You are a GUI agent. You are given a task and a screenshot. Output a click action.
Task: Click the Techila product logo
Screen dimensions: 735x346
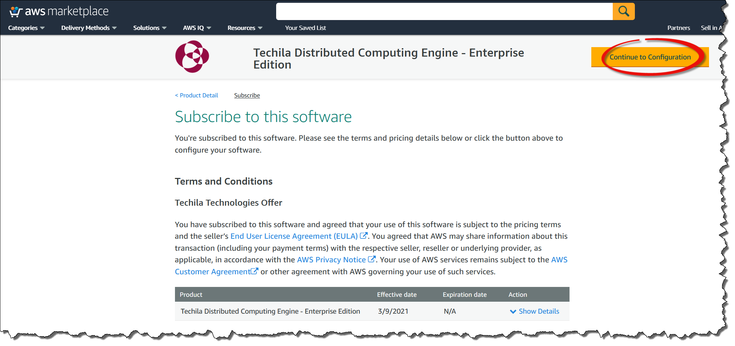point(192,57)
